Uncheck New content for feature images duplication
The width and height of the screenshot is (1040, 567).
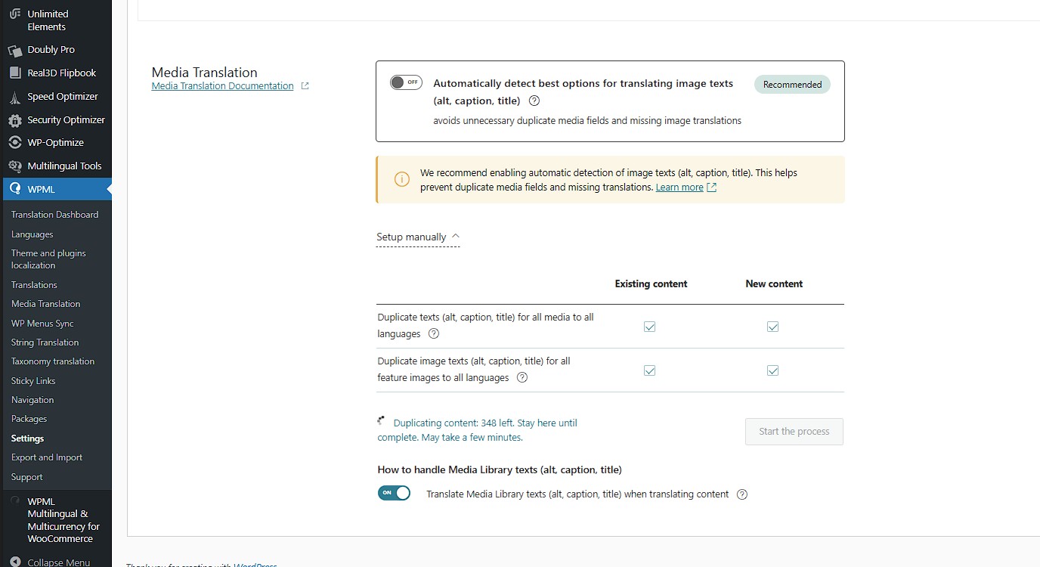[772, 370]
